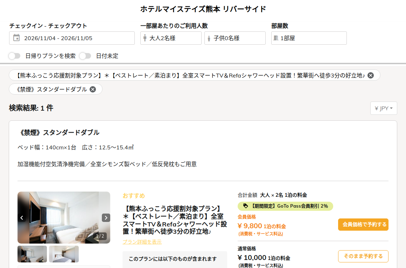Open プラン詳細を表示 link
This screenshot has height=268, width=406.
point(142,242)
